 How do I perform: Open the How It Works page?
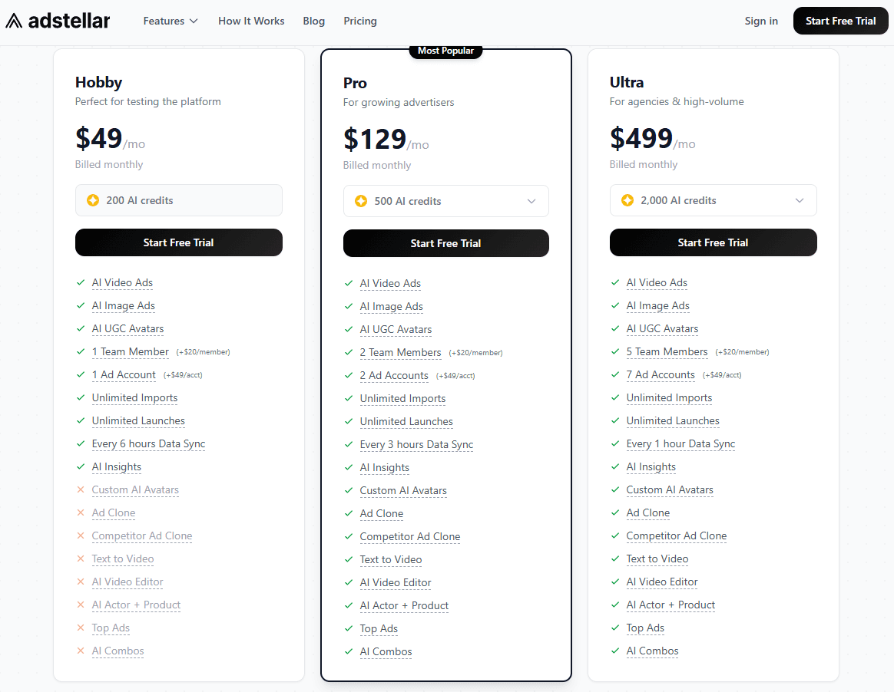(251, 21)
